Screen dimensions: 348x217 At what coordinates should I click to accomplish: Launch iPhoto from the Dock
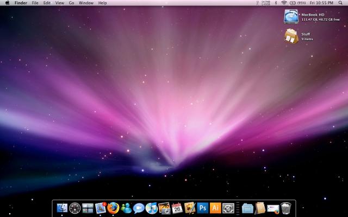(164, 208)
